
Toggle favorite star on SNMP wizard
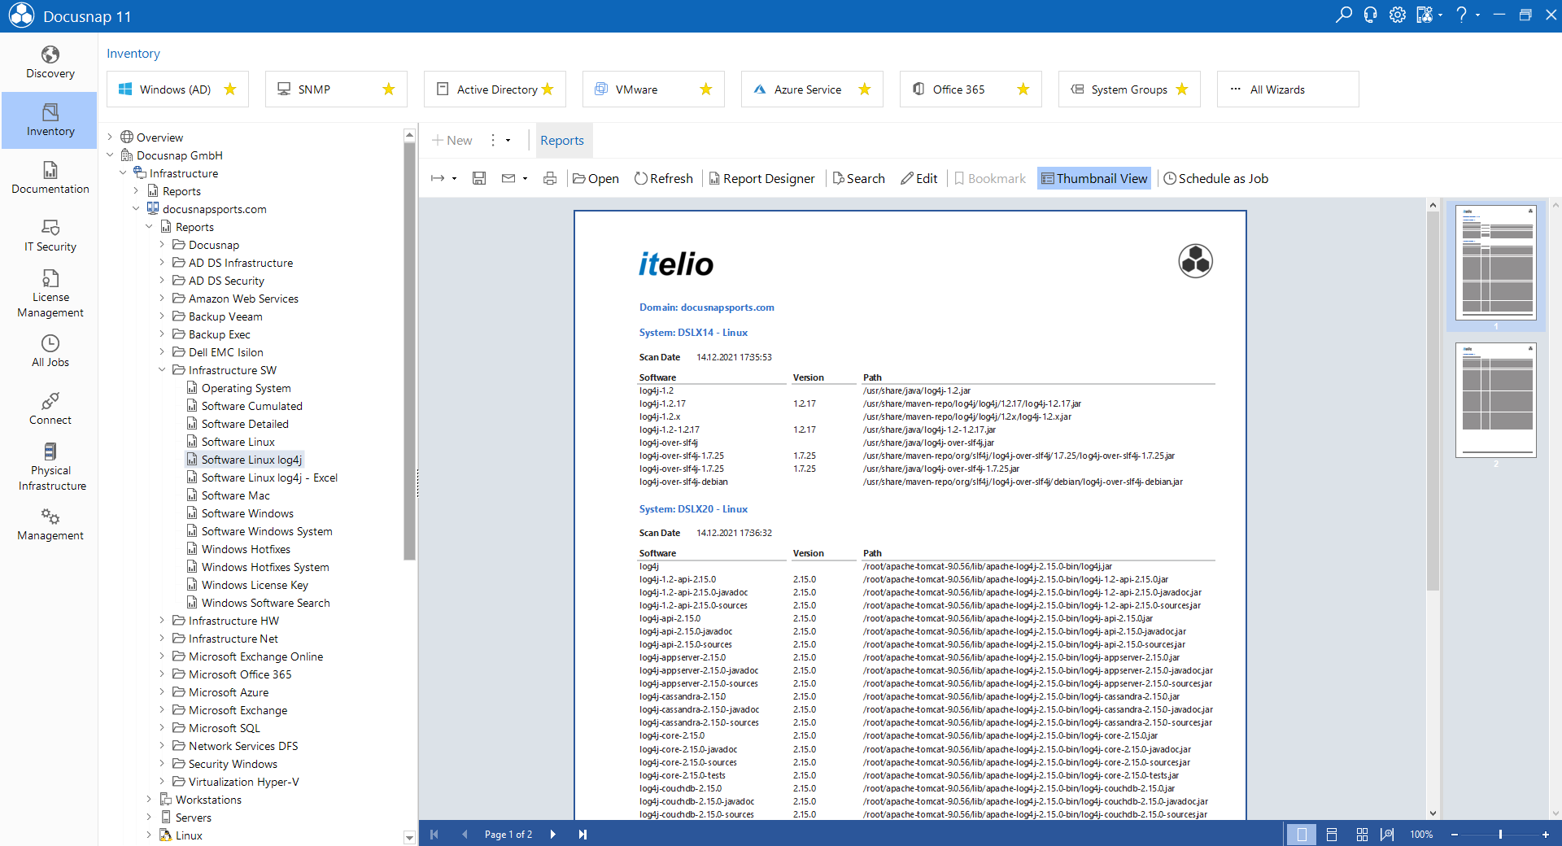pos(389,89)
